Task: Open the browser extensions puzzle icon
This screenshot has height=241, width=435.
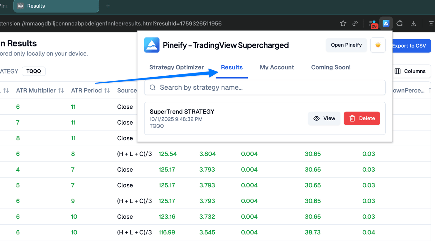Action: pyautogui.click(x=400, y=24)
